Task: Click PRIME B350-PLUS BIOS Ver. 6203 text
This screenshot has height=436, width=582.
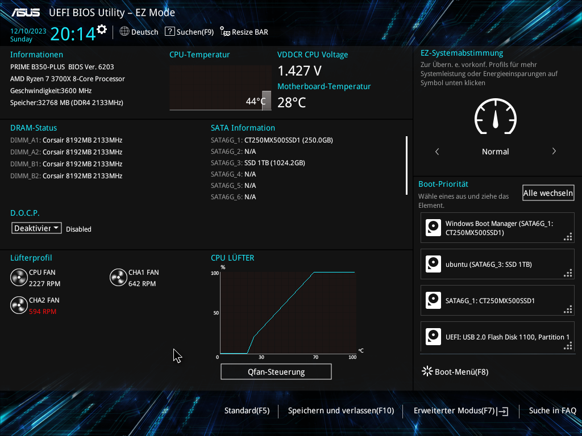Action: tap(62, 67)
